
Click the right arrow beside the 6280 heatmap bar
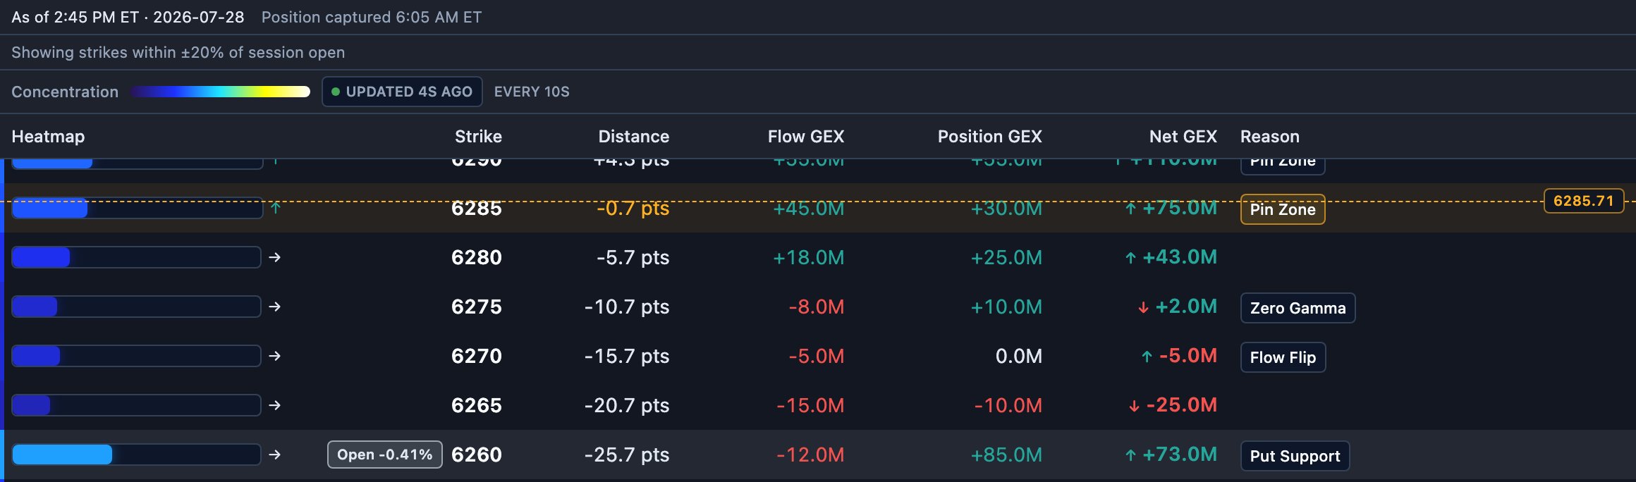click(x=275, y=257)
